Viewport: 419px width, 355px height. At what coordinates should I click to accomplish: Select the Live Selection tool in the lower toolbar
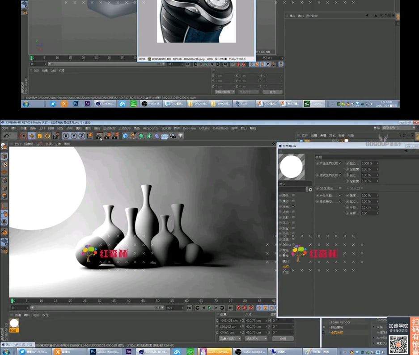pyautogui.click(x=24, y=136)
